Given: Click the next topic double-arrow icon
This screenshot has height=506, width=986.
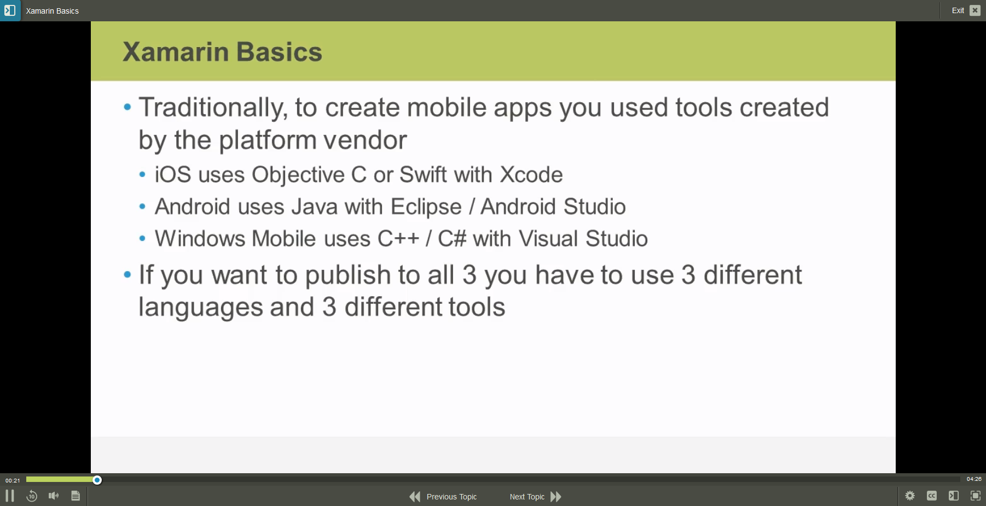Looking at the screenshot, I should coord(556,496).
